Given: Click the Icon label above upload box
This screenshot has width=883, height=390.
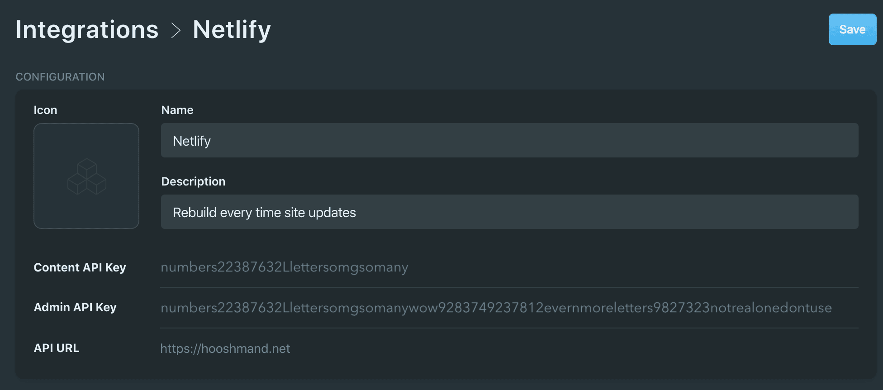Looking at the screenshot, I should point(45,110).
